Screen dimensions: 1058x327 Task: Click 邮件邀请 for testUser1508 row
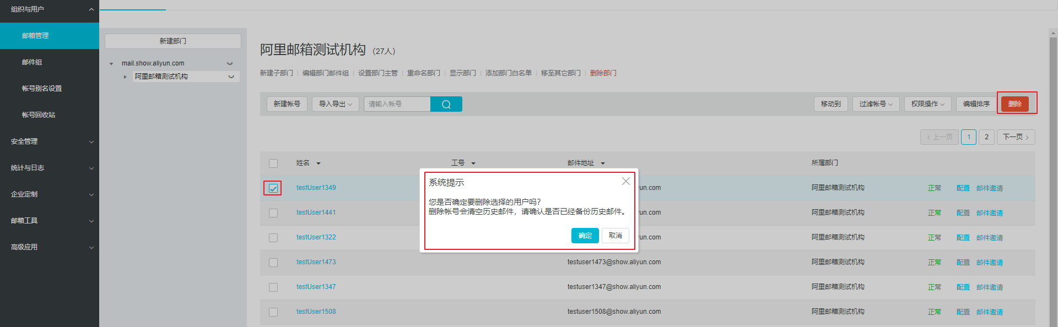990,312
